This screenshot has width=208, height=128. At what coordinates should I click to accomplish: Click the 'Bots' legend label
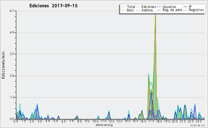(x=130, y=10)
